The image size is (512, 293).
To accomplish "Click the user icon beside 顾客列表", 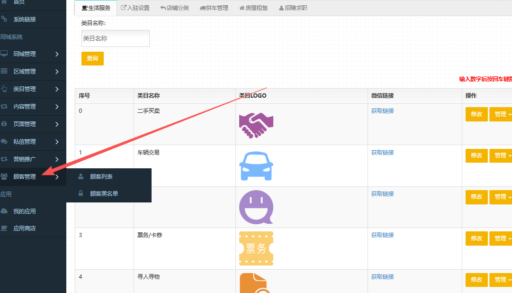I will tap(81, 176).
